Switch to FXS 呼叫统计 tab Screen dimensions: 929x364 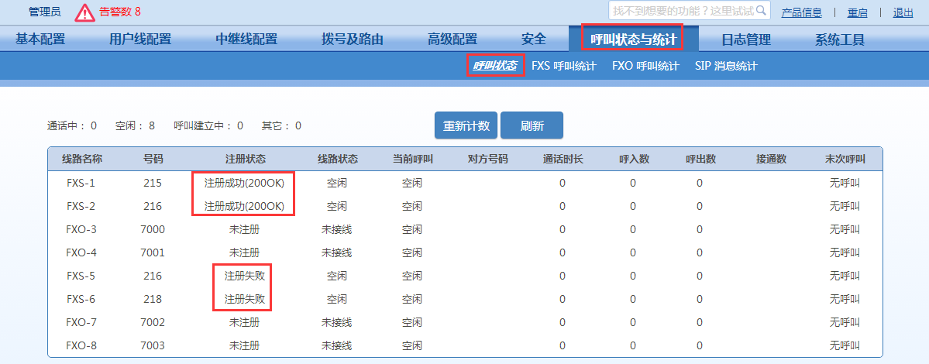point(563,66)
